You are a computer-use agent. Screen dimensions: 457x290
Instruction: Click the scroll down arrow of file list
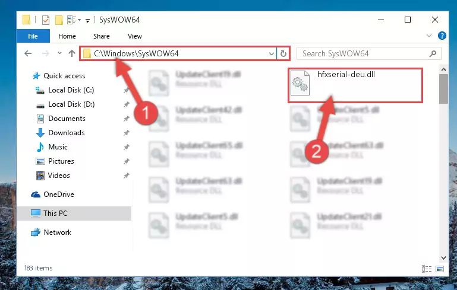tap(443, 258)
